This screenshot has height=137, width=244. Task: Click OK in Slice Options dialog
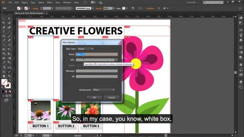94,97
